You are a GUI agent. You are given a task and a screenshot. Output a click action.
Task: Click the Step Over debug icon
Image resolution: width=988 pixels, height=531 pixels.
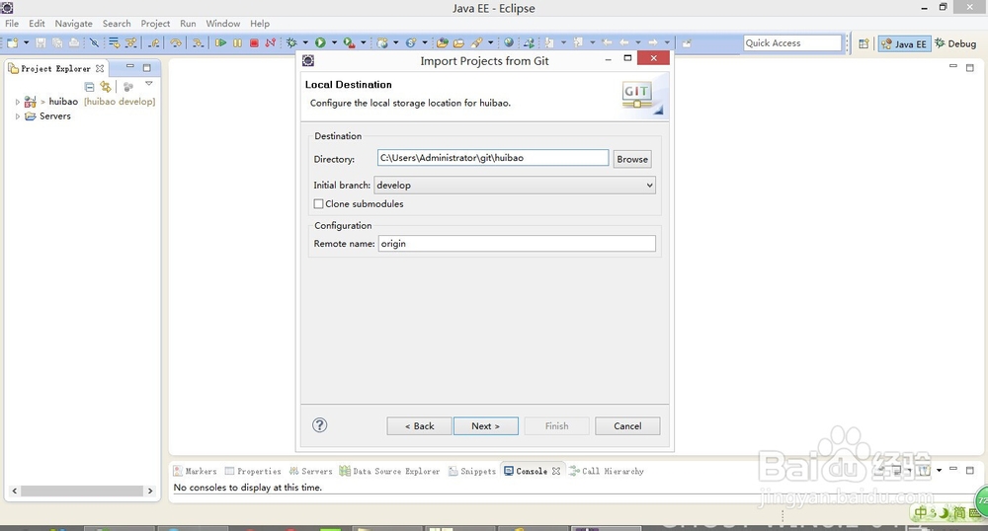pyautogui.click(x=176, y=42)
